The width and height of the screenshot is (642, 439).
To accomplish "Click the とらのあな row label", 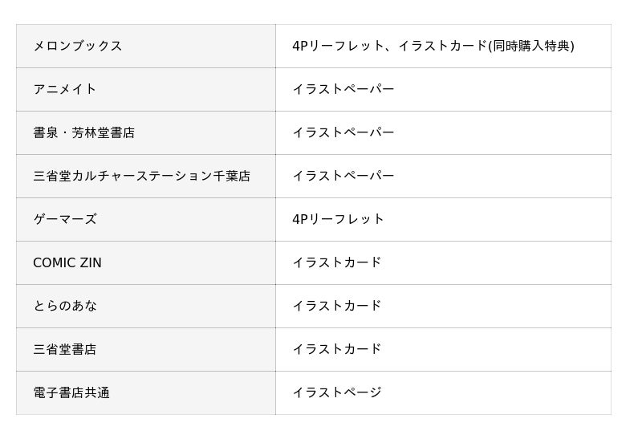I will [65, 306].
